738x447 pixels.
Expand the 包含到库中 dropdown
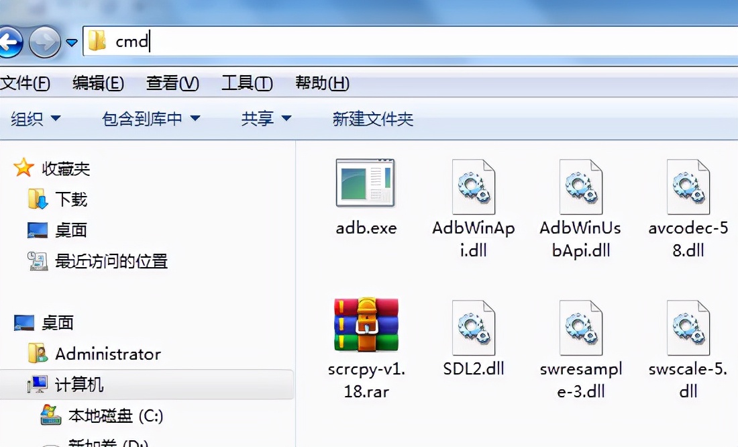click(x=151, y=118)
